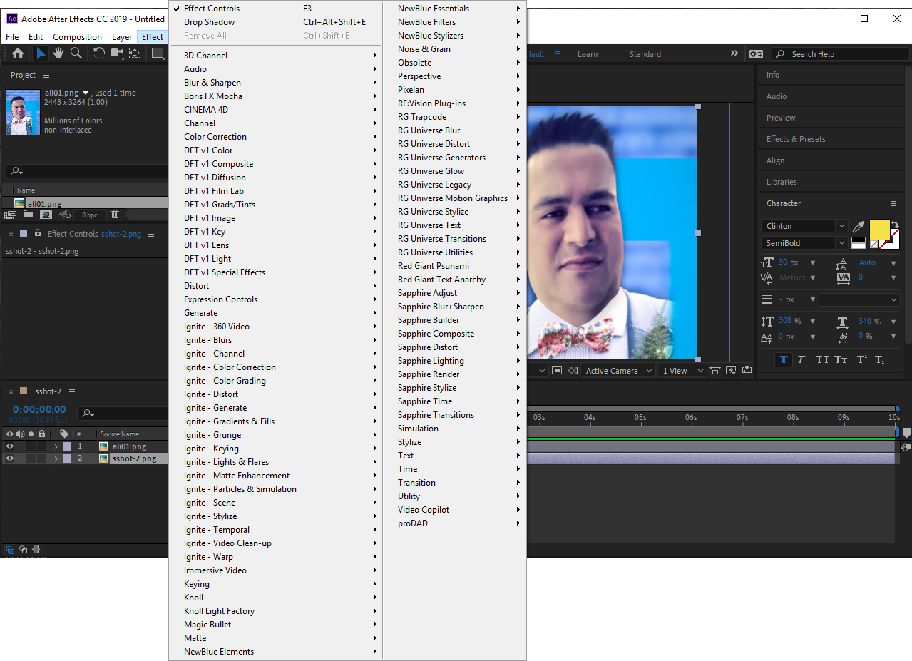This screenshot has height=661, width=912.
Task: Switch to the Standard workspace
Action: point(645,54)
